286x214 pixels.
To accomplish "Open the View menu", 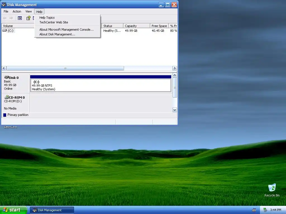I will pos(28,11).
